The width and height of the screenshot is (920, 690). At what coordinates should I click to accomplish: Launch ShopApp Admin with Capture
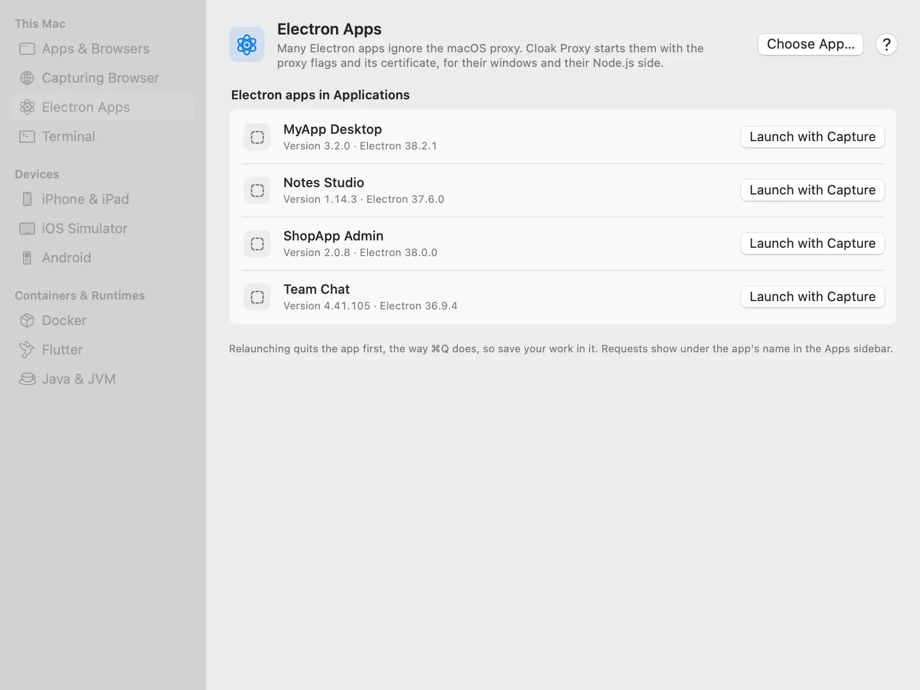point(813,244)
